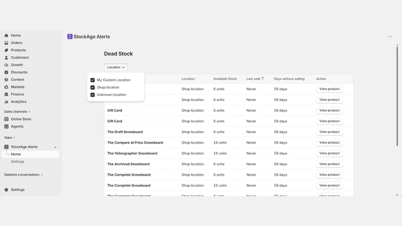This screenshot has width=402, height=226.
Task: Uncheck My Custom Location checkbox
Action: (92, 80)
